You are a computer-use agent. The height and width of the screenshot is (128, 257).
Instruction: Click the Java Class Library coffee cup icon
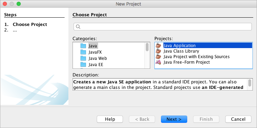point(158,51)
